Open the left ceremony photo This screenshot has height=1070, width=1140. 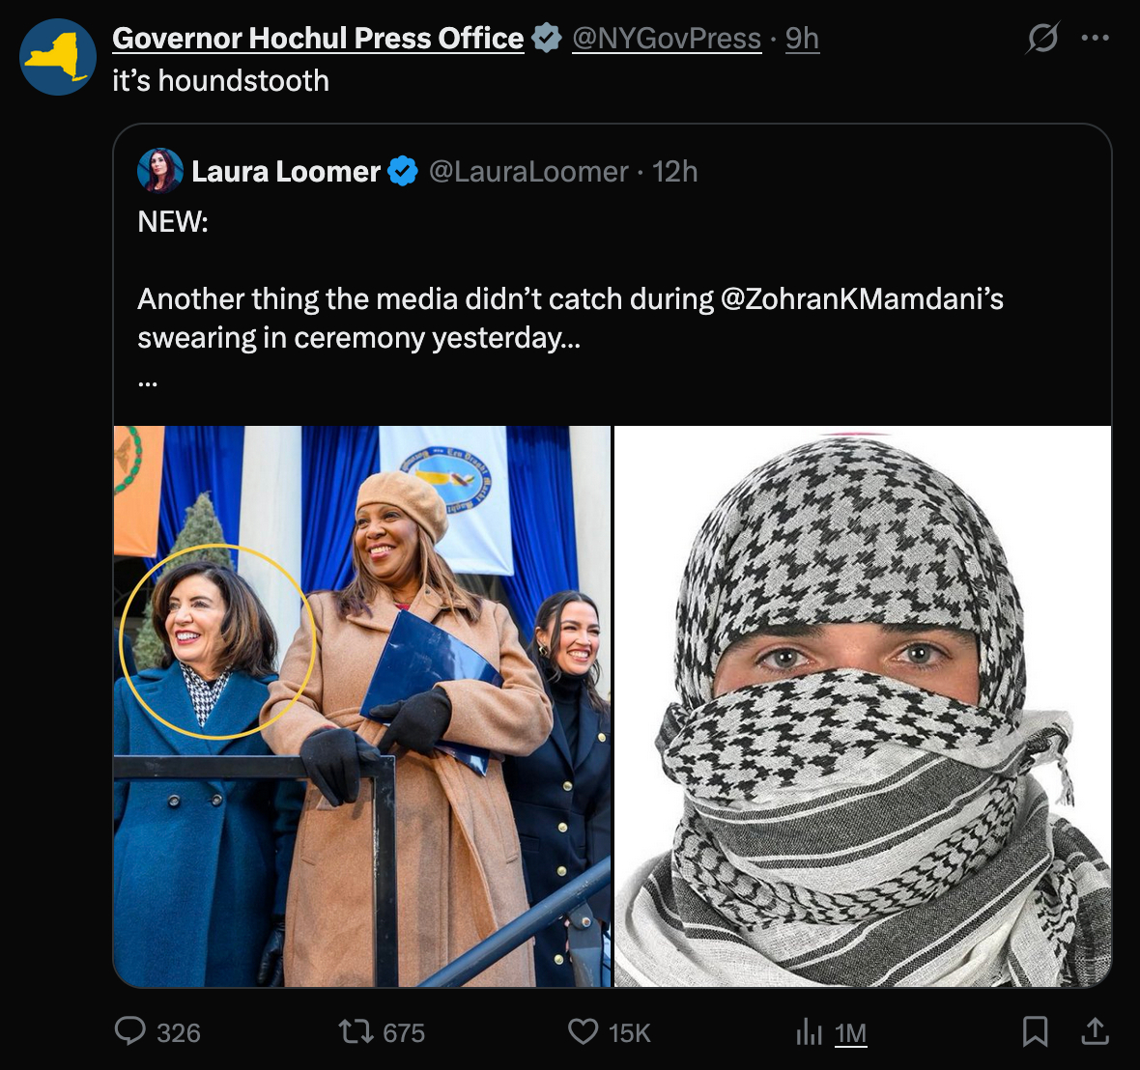pos(362,706)
